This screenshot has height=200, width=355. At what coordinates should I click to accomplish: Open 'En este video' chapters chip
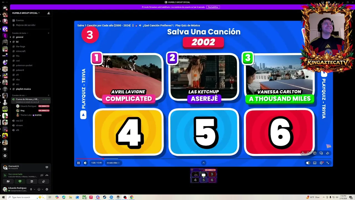(113, 163)
